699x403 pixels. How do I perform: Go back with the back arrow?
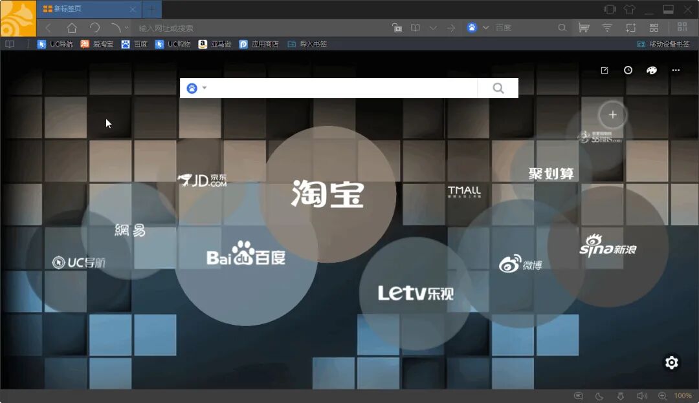(x=49, y=28)
